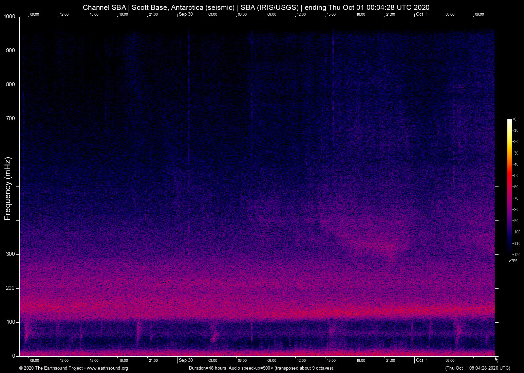Select the 21:00 timestamp on bottom axis
The width and height of the screenshot is (524, 373).
(153, 360)
